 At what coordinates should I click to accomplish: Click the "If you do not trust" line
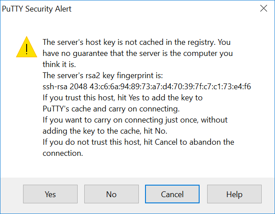coord(138,142)
